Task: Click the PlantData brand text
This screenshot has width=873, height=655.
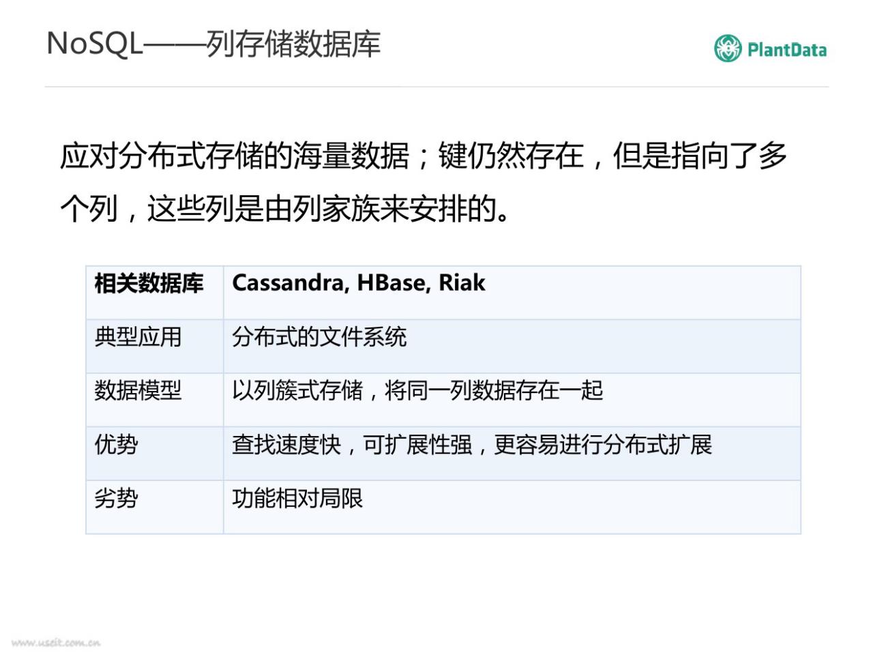Action: (786, 50)
